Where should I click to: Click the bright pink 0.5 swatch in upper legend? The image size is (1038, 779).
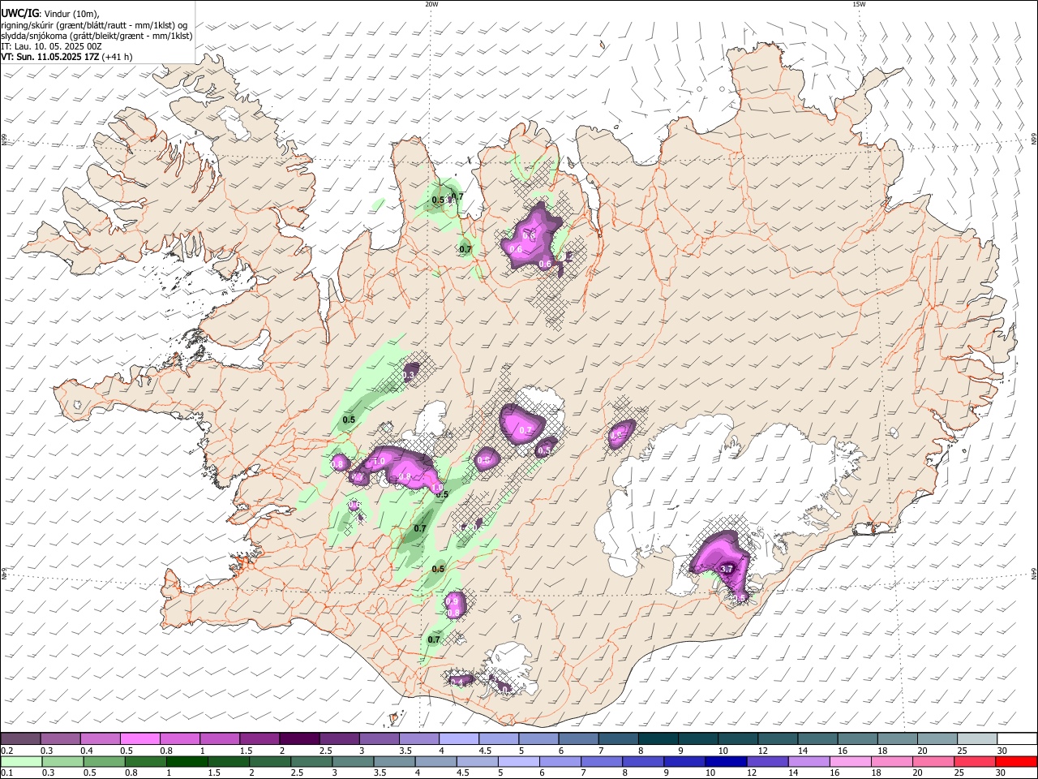click(139, 739)
